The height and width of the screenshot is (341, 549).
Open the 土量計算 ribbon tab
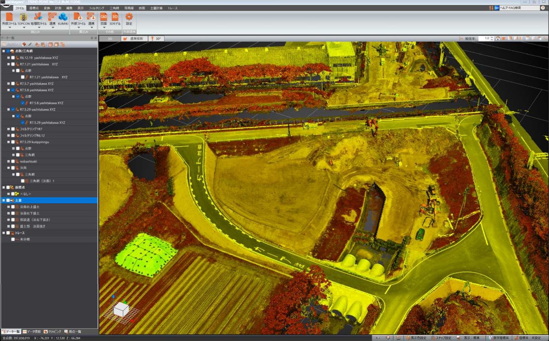156,8
